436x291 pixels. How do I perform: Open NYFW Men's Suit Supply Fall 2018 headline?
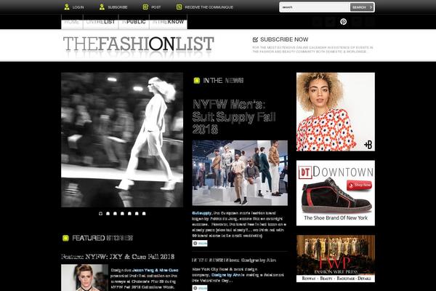click(234, 116)
